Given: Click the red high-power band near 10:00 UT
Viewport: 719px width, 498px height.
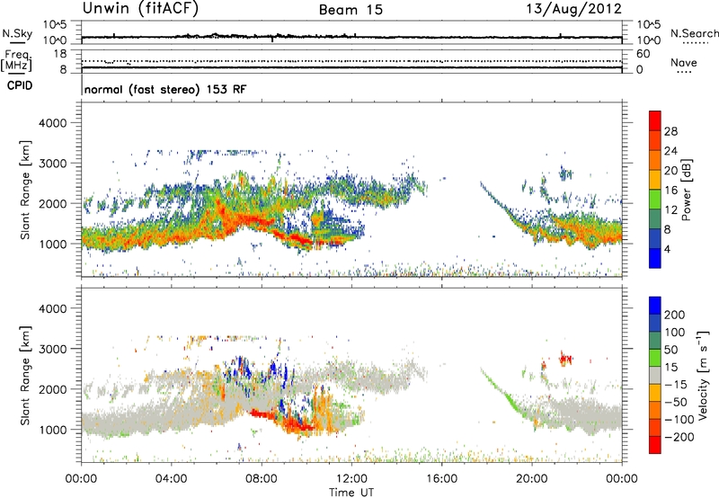Looking at the screenshot, I should pos(298,238).
